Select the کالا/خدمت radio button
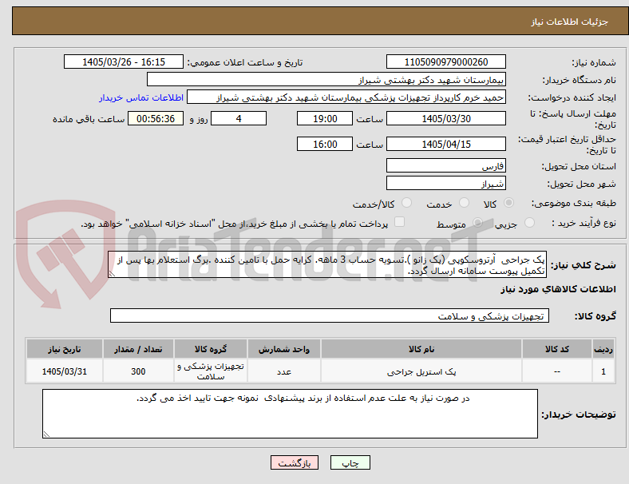The height and width of the screenshot is (484, 629). click(x=407, y=203)
